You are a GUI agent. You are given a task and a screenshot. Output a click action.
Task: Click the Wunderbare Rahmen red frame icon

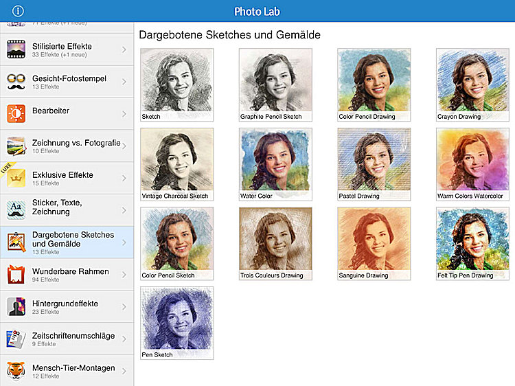(x=16, y=275)
